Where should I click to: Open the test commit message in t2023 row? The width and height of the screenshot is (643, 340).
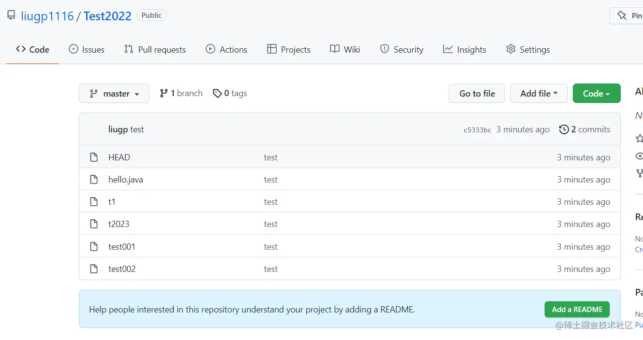(x=271, y=224)
